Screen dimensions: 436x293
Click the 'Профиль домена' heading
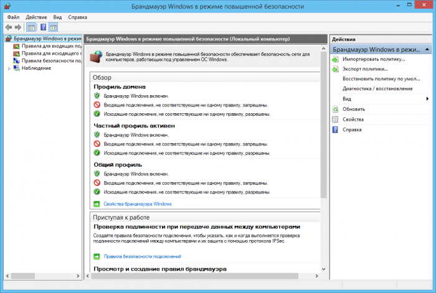(x=120, y=87)
